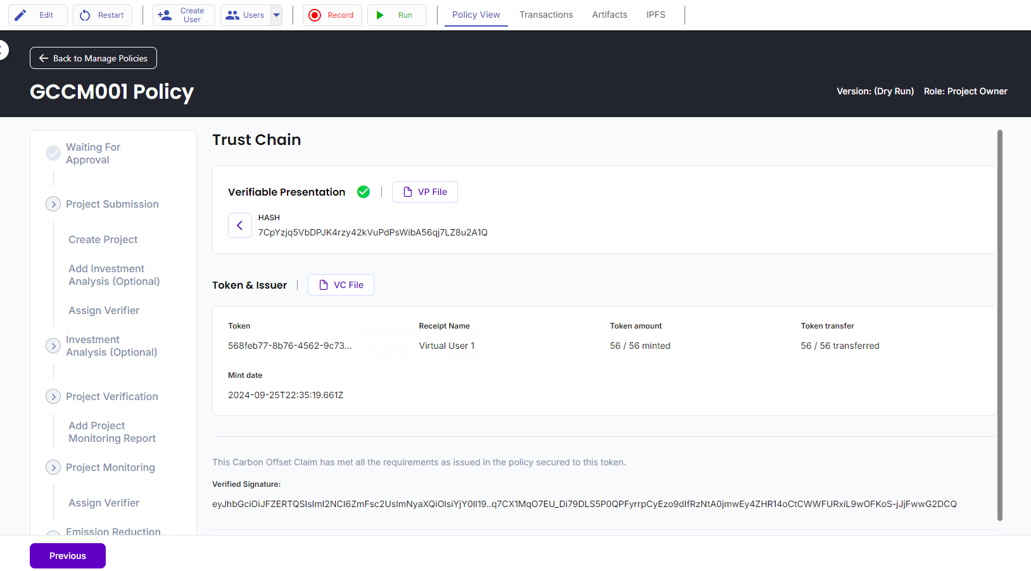Screen dimensions: 1031x571
Task: Start recording with the Record icon
Action: pyautogui.click(x=315, y=15)
